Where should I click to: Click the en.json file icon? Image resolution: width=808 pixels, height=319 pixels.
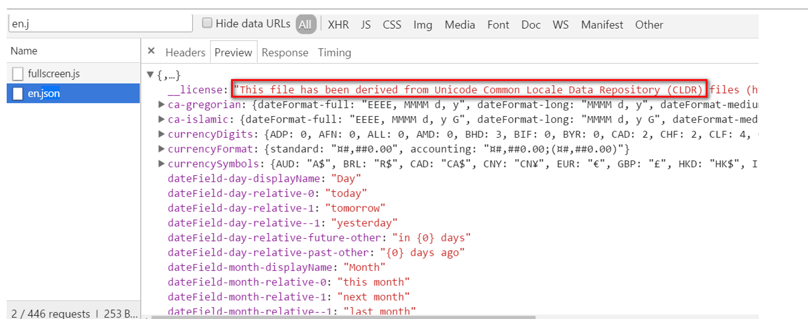(x=18, y=93)
